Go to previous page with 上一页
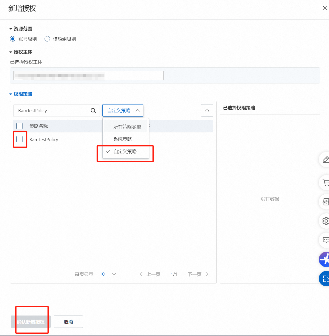 pos(150,274)
